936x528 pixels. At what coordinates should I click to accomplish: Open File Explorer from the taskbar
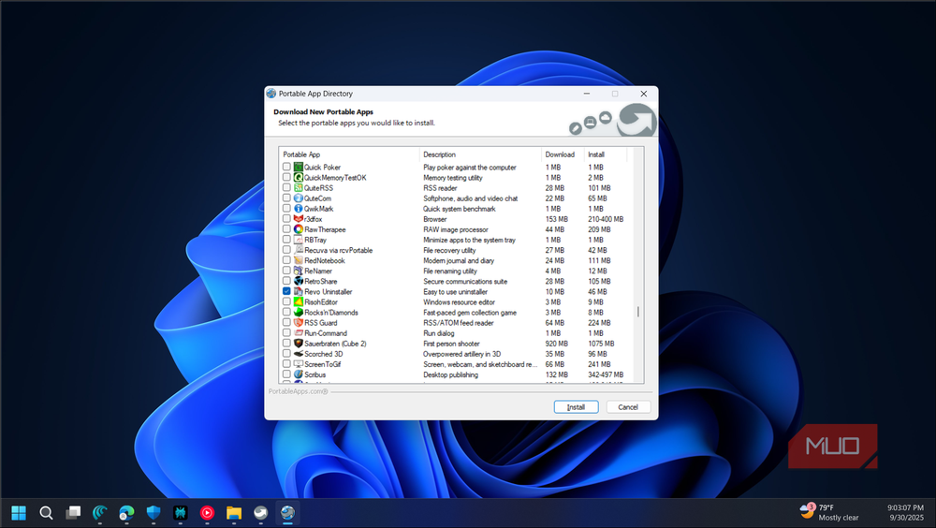(233, 512)
